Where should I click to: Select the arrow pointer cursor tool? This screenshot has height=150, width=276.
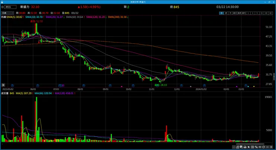click(249, 147)
